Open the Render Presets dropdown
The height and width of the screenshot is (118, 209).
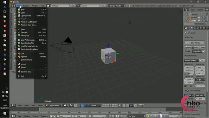point(191,60)
